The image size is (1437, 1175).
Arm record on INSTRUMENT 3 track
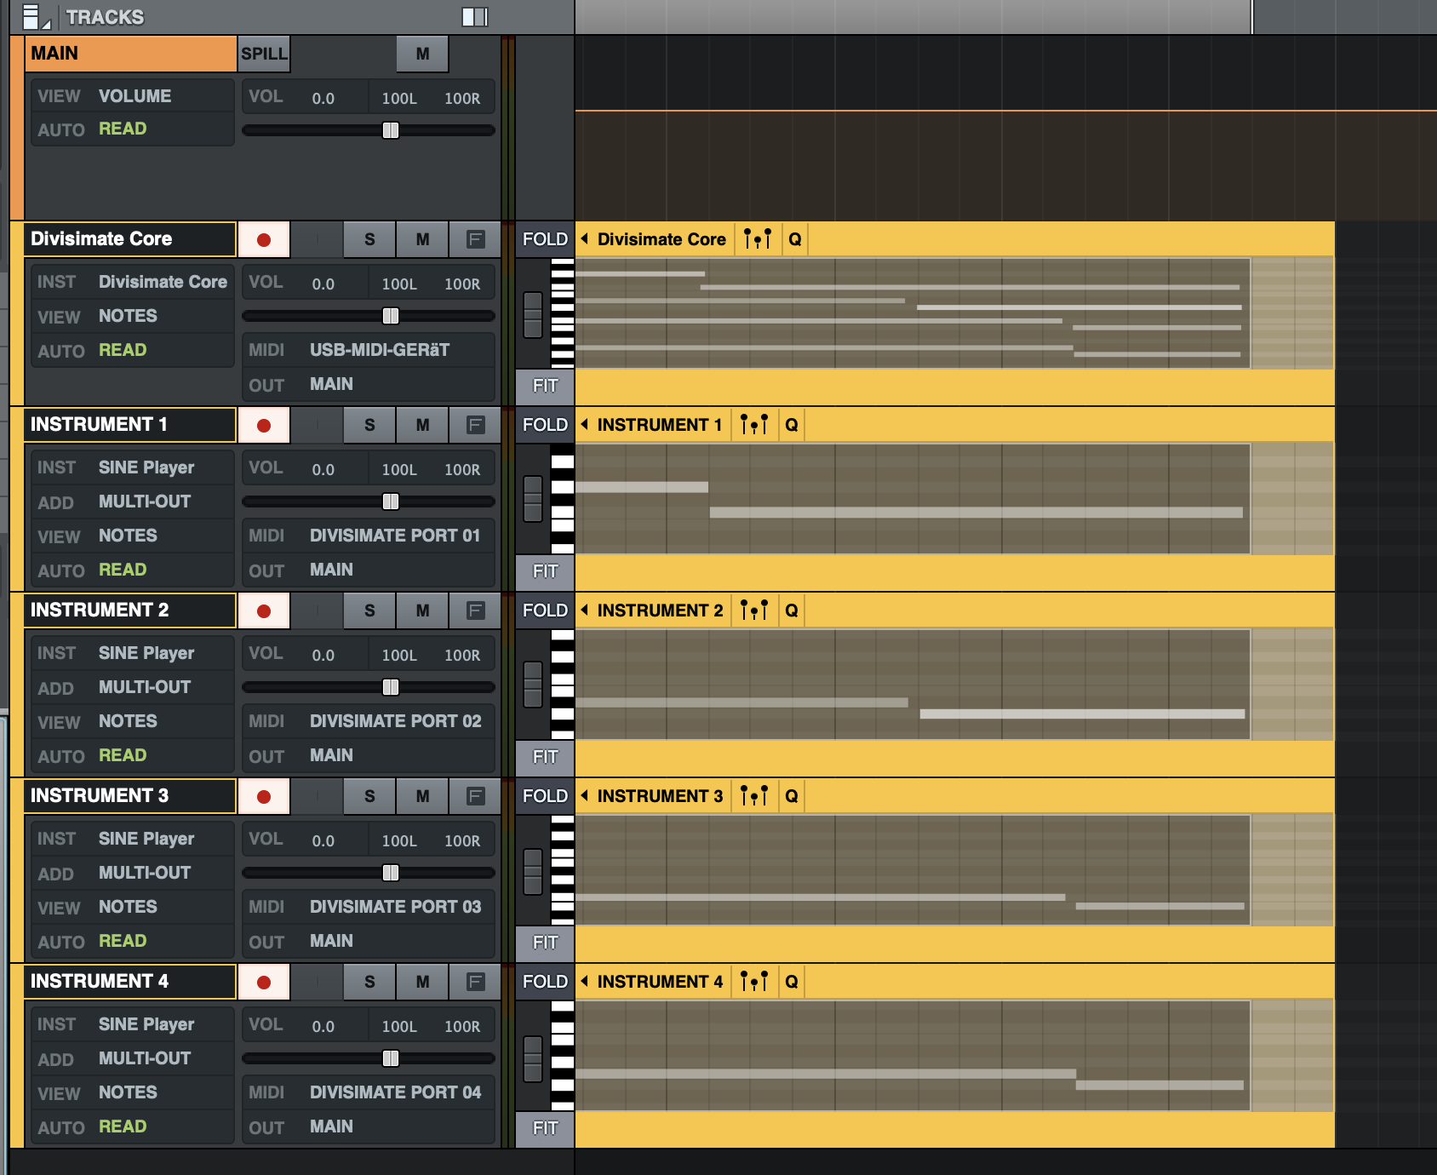point(264,797)
